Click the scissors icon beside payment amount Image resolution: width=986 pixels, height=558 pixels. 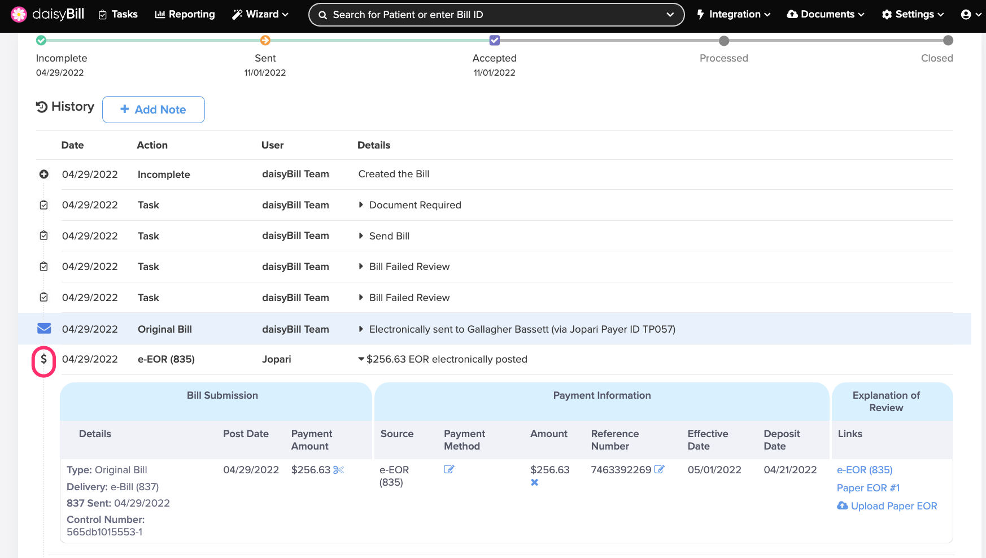[x=339, y=470]
